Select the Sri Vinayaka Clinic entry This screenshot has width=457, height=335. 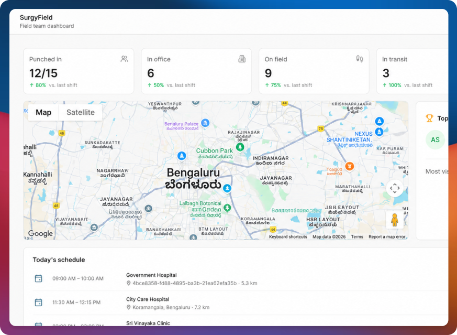[240, 321]
